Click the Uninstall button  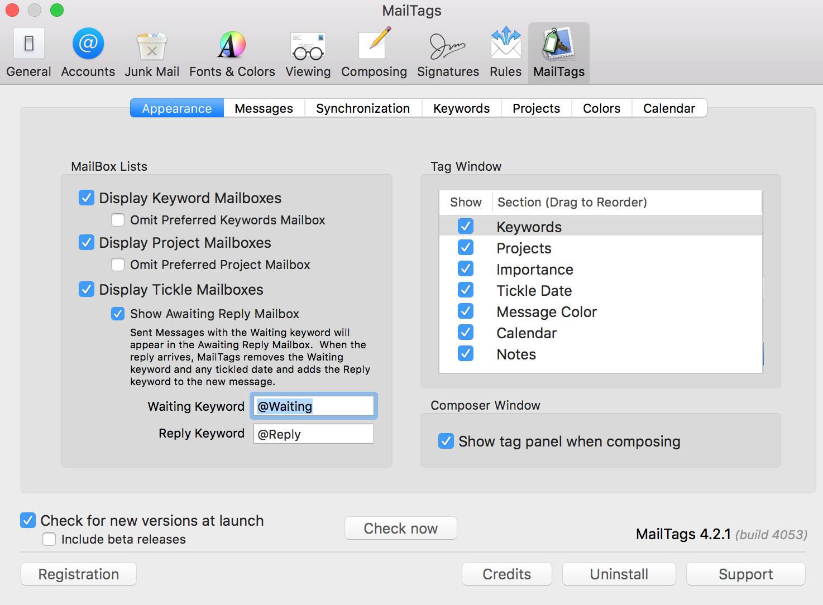click(x=619, y=574)
